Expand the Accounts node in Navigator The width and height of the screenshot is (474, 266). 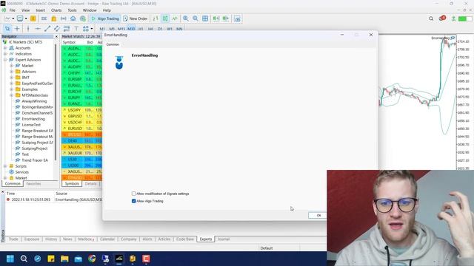tap(5, 48)
